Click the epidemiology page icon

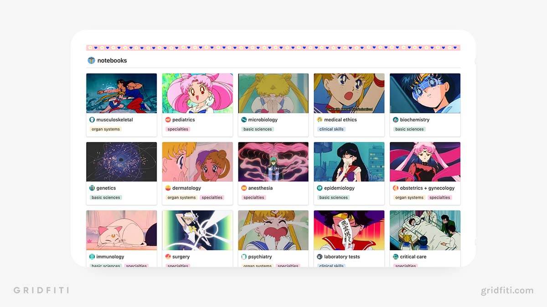click(320, 188)
